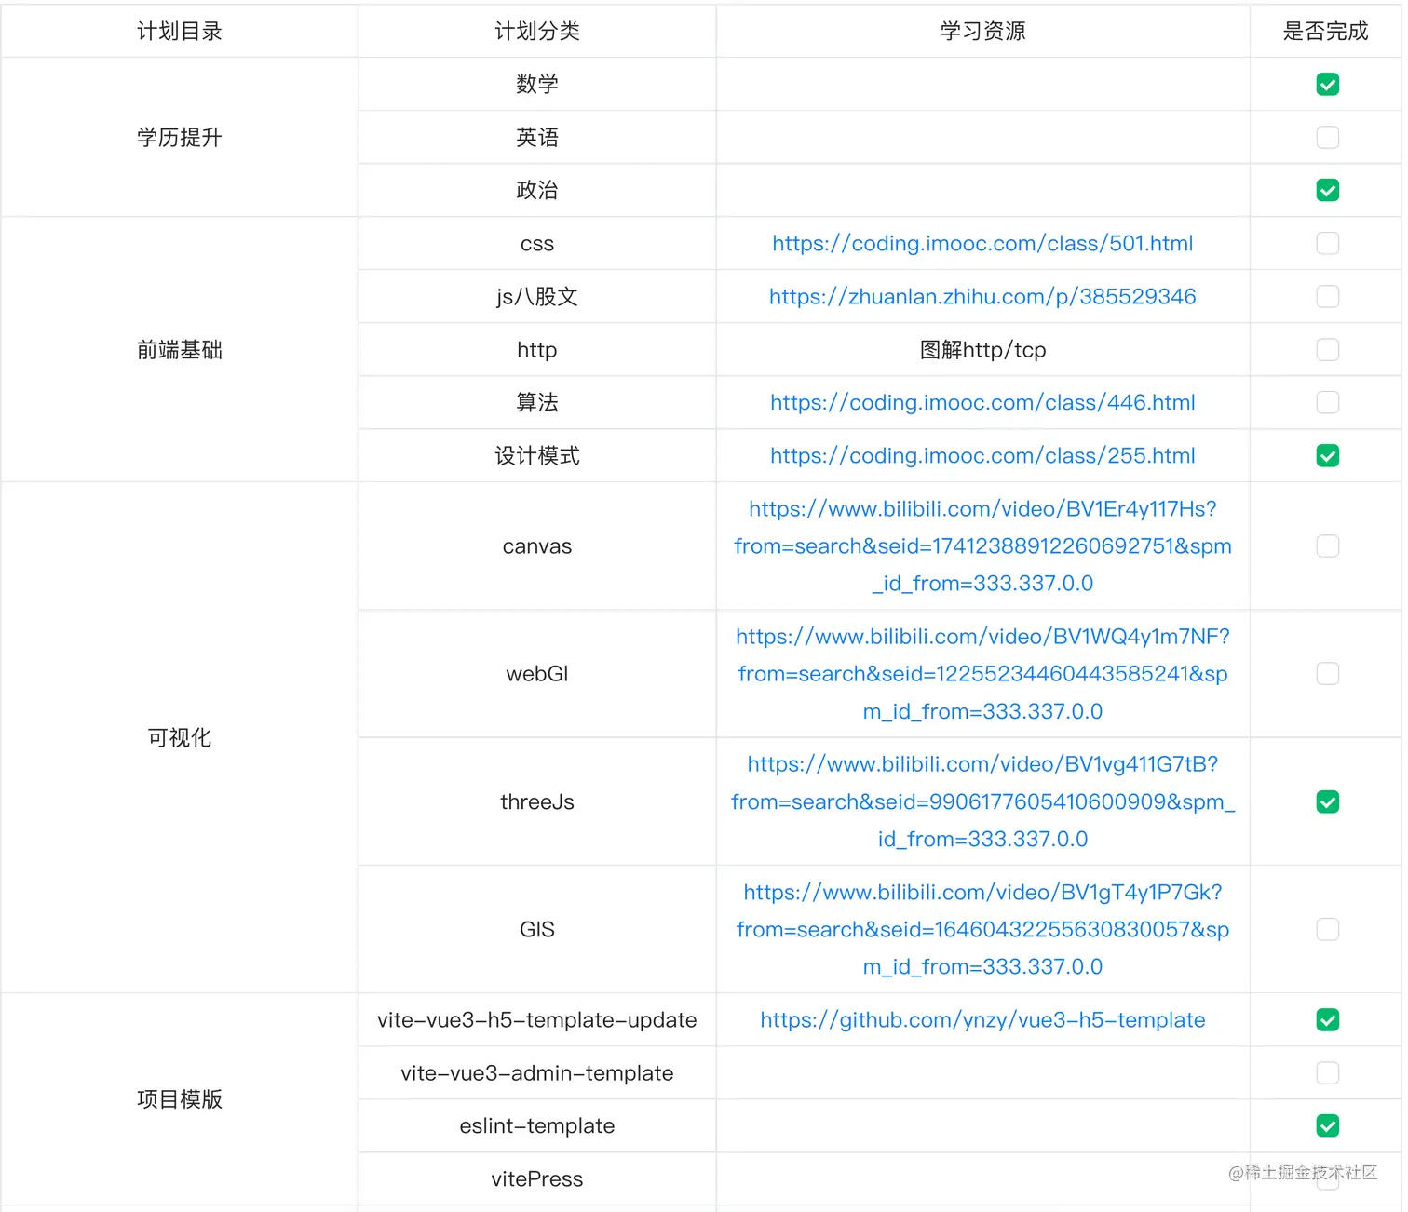Uncheck the vite-vue3-h5-template-update checkbox
Image resolution: width=1408 pixels, height=1212 pixels.
pyautogui.click(x=1327, y=1020)
